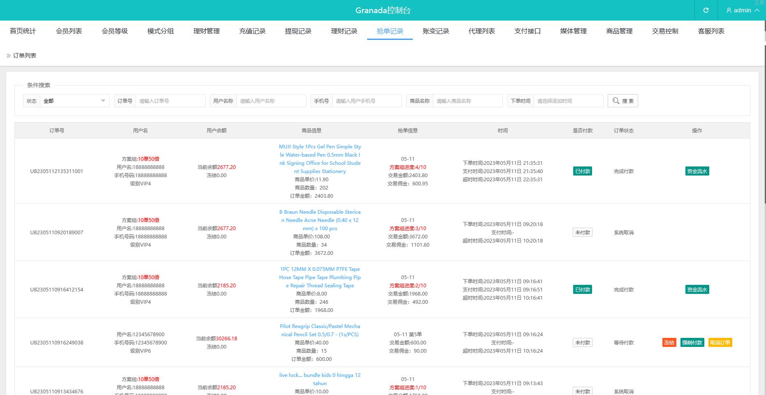766x395 pixels.
Task: Open the Pilot Rexgrip Mechanical Pencil link
Action: point(320,330)
